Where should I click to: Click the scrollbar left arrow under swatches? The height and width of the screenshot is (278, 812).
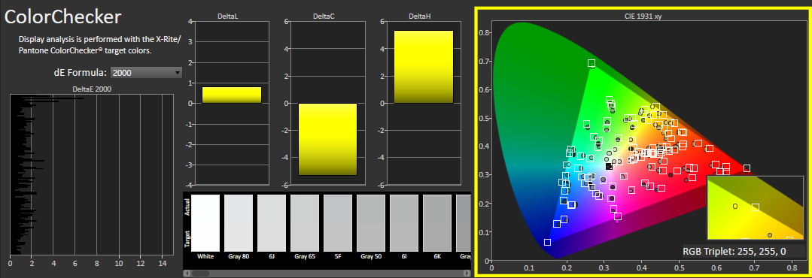pyautogui.click(x=187, y=273)
